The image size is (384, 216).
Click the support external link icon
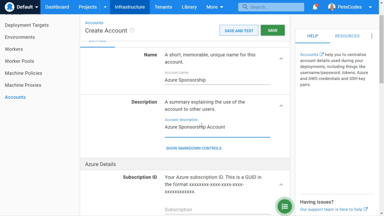click(366, 209)
